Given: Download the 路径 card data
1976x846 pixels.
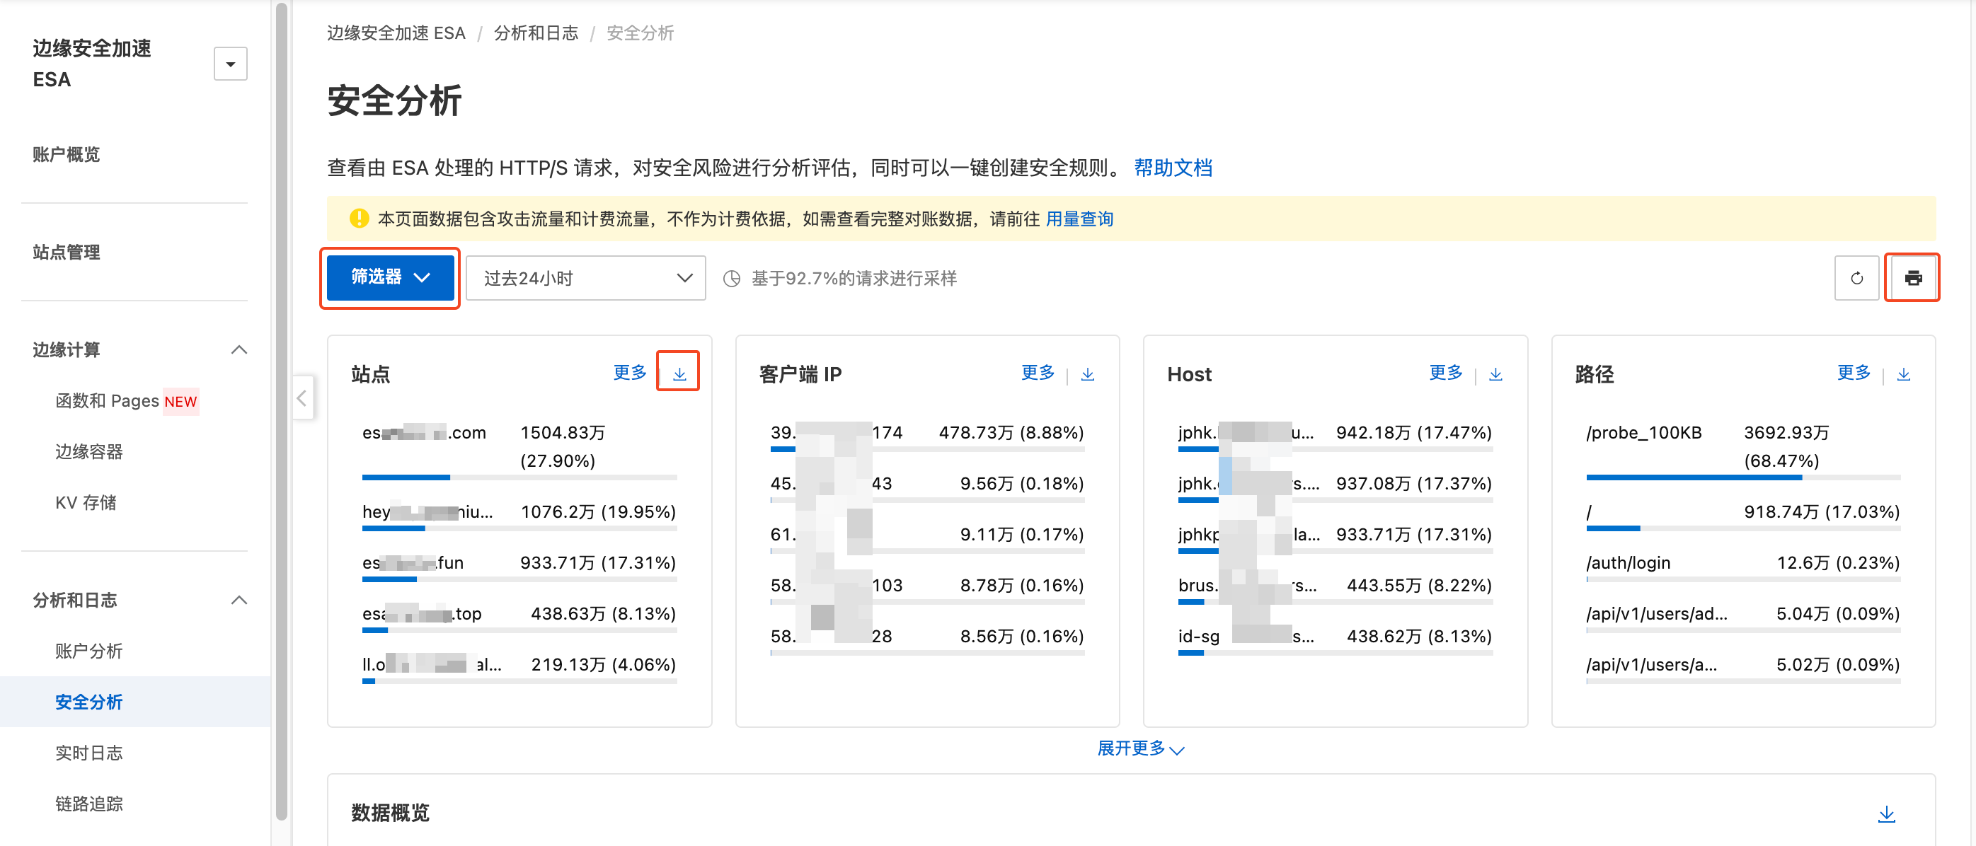Looking at the screenshot, I should click(1903, 373).
